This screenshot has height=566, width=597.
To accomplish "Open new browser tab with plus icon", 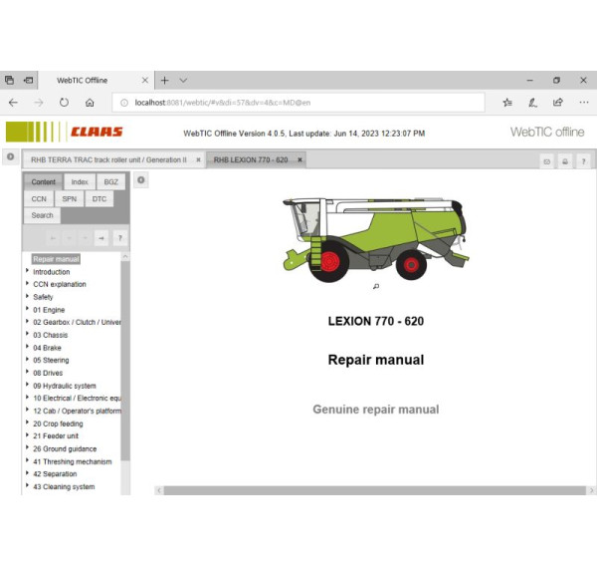I will [x=165, y=80].
